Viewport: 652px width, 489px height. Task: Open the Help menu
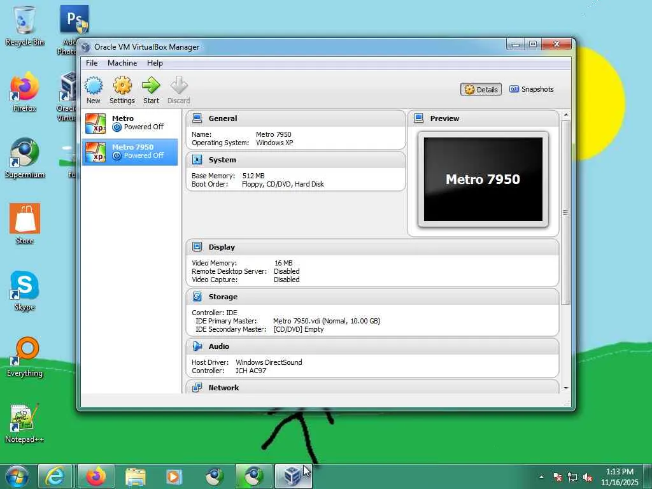point(155,63)
